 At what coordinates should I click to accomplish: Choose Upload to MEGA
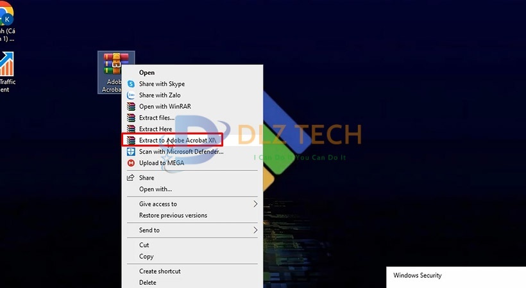tap(192, 163)
